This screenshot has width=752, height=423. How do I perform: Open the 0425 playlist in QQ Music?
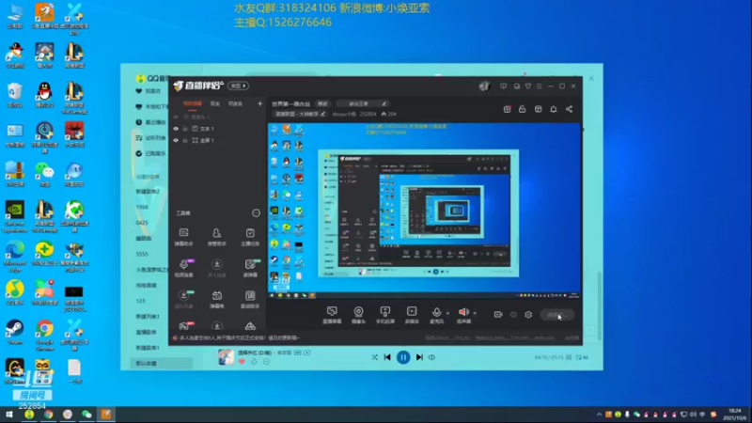pos(143,223)
